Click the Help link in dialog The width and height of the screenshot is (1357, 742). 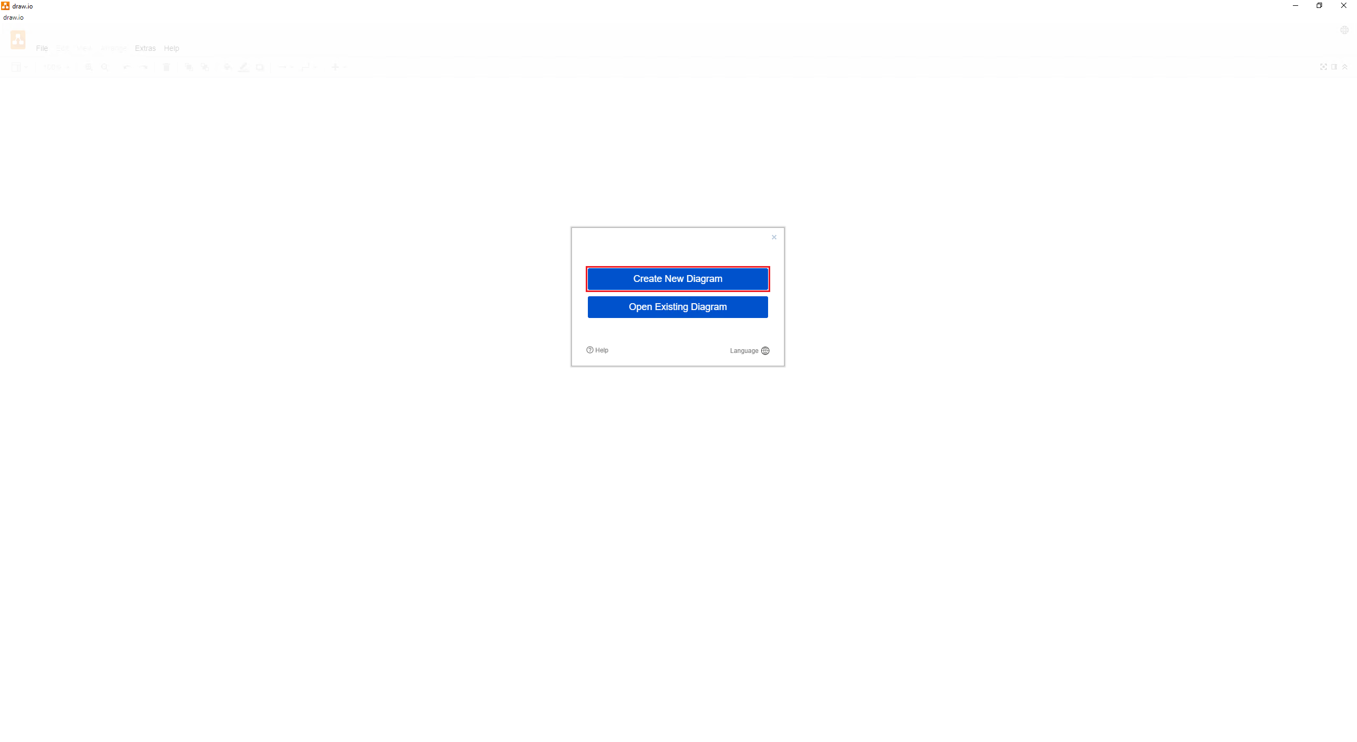point(597,350)
